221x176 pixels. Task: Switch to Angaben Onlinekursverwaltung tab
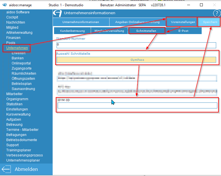(137, 22)
